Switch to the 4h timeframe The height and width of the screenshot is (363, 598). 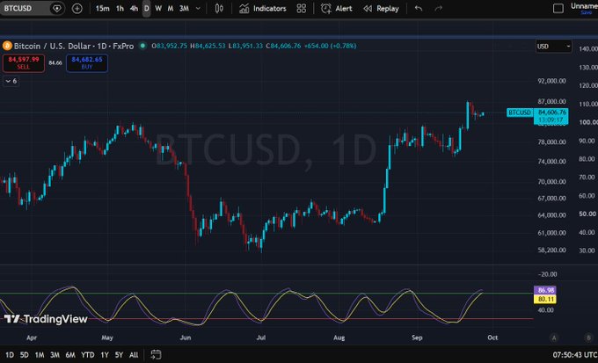134,9
